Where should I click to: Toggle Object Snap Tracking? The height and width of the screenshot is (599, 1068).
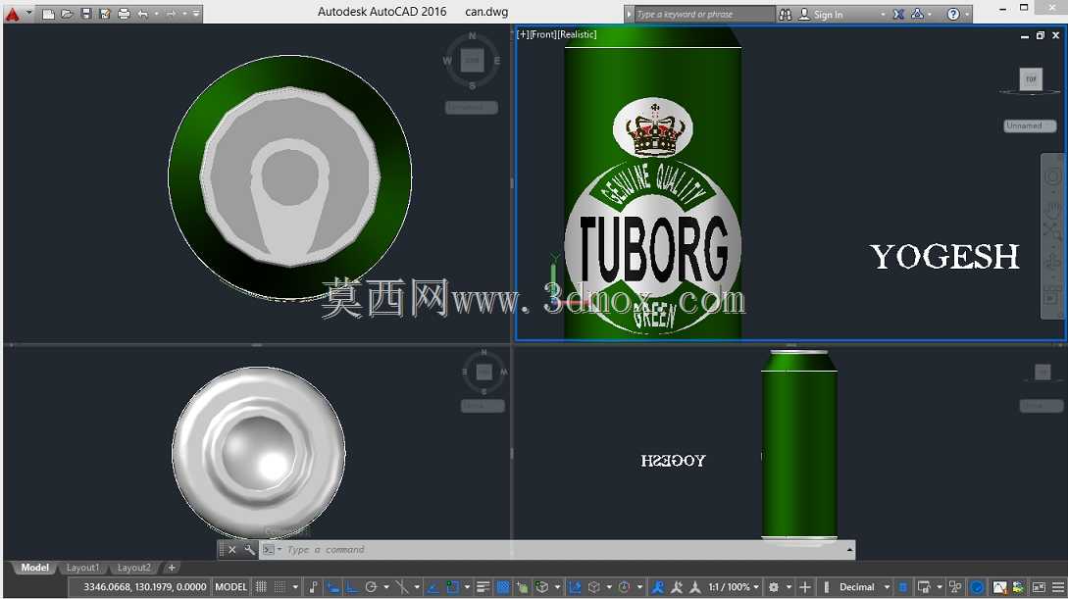pyautogui.click(x=432, y=587)
